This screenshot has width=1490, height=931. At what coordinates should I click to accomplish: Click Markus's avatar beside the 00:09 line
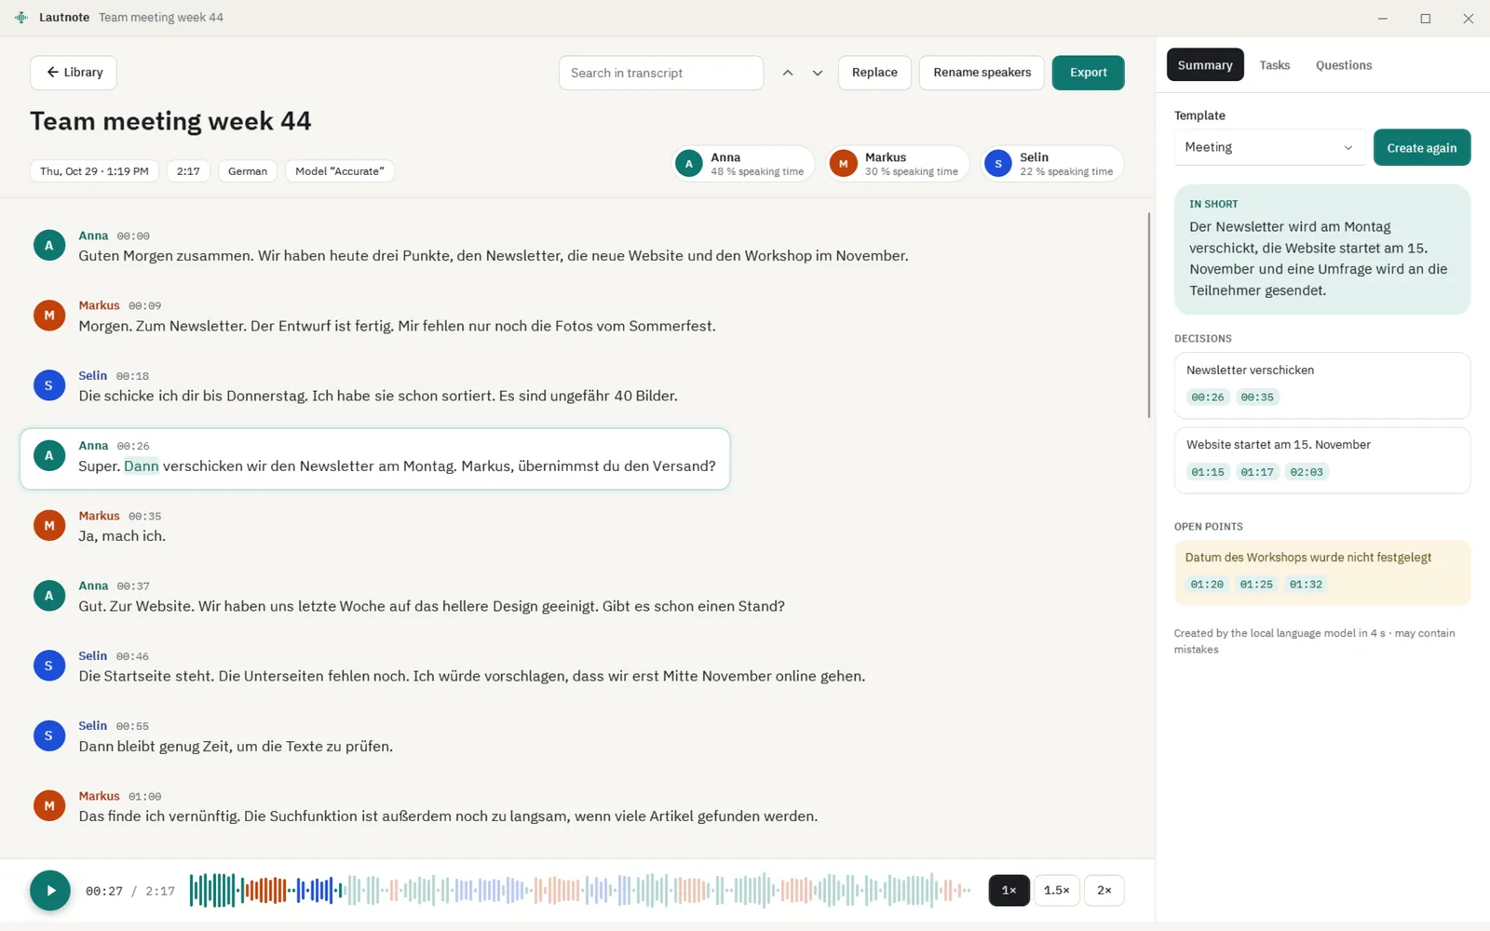(49, 316)
